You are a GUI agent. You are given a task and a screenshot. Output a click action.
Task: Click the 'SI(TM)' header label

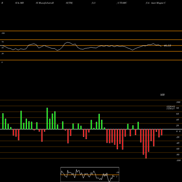pyautogui.click(x=69, y=3)
